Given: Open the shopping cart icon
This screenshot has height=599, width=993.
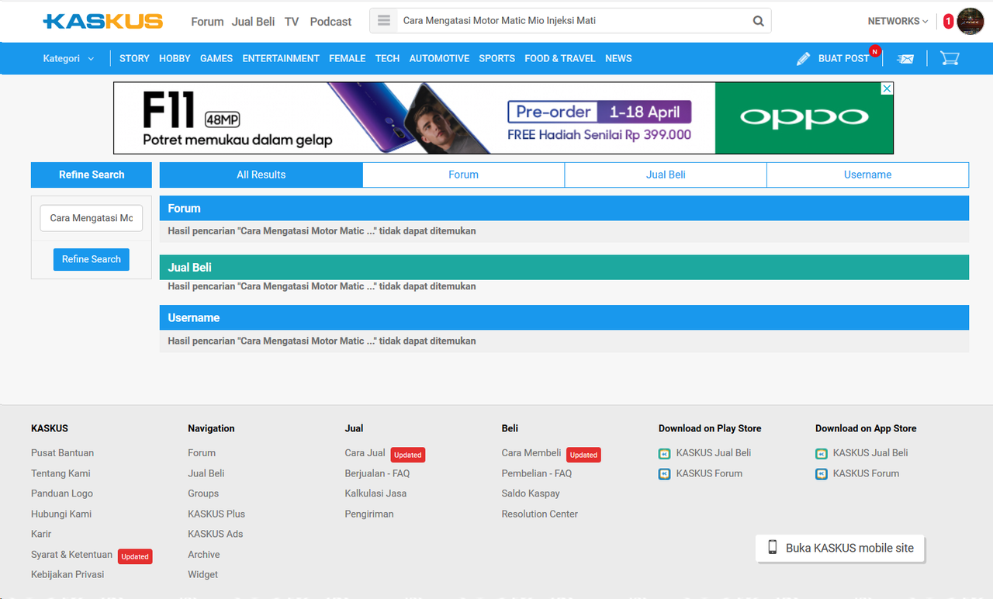Looking at the screenshot, I should [x=950, y=58].
